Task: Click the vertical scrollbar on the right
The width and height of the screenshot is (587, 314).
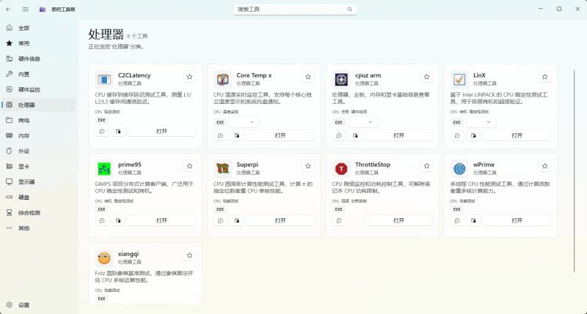Action: click(x=574, y=171)
